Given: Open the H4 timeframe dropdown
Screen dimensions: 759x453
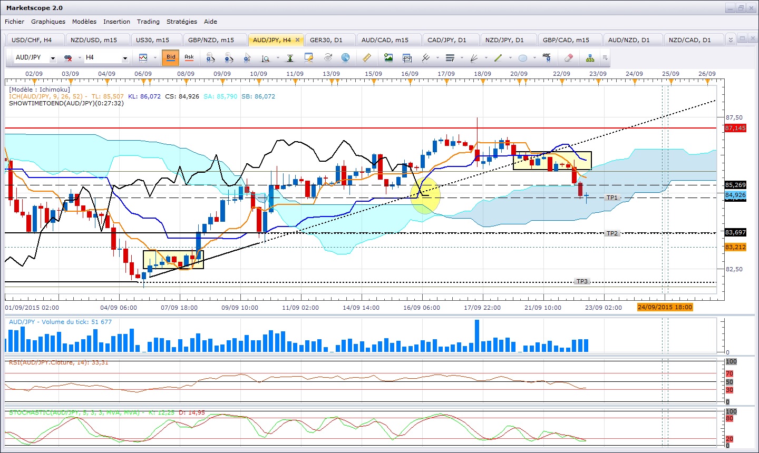Looking at the screenshot, I should point(125,58).
